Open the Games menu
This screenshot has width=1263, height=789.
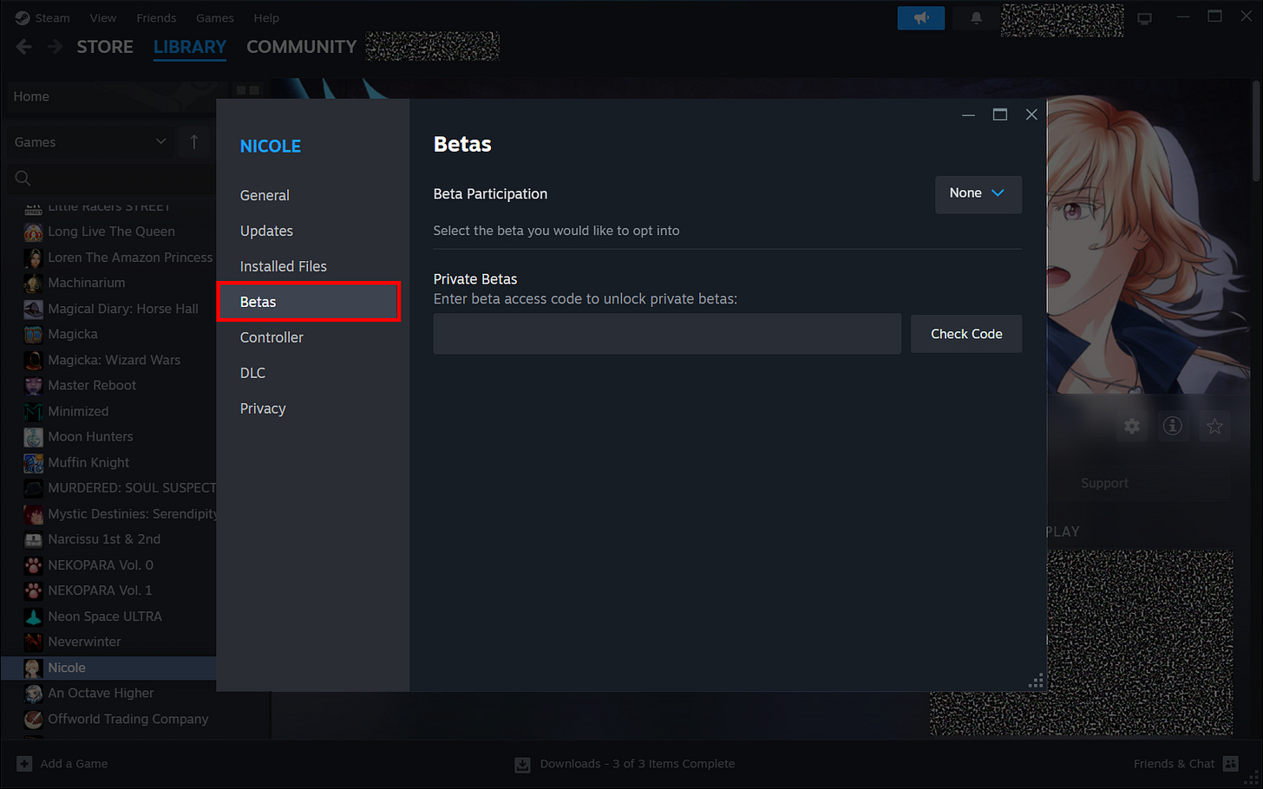(215, 18)
